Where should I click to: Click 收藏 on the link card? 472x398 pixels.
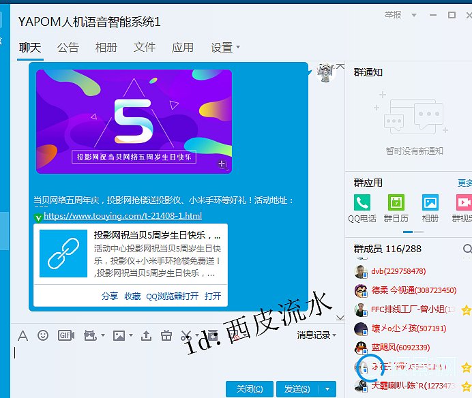point(132,296)
